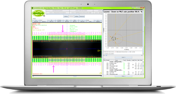Click the Initialize button

pyautogui.click(x=66, y=16)
